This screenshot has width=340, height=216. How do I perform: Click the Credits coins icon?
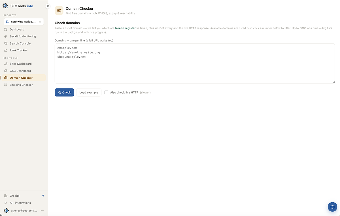point(6,196)
